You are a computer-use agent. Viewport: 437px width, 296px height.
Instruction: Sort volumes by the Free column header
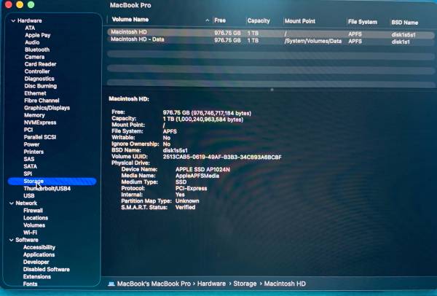tap(221, 20)
